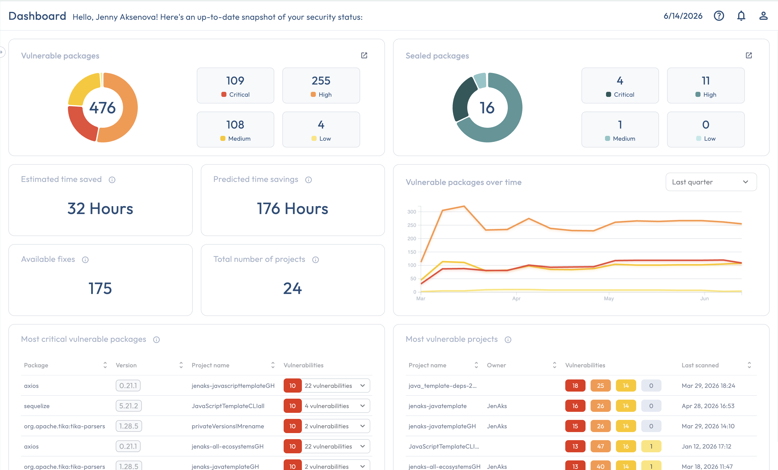Show info for Most critical vulnerable packages

click(156, 340)
